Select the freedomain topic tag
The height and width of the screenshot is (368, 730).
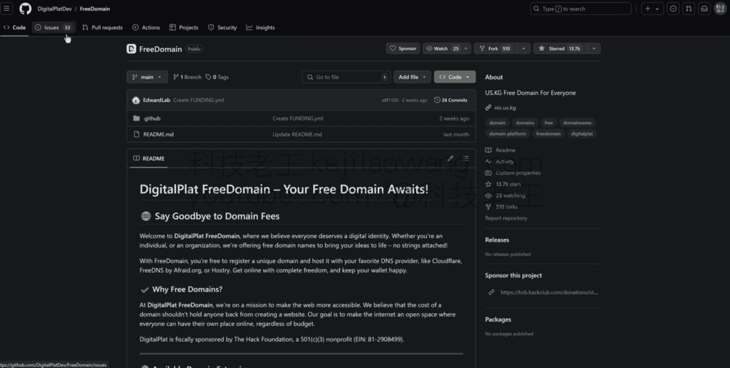(x=548, y=133)
